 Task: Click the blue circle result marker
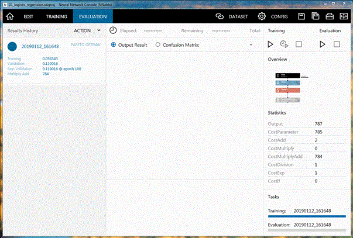(x=12, y=46)
